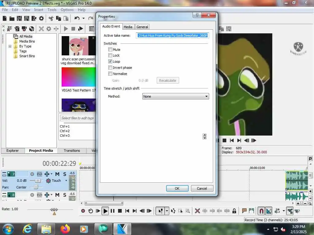The height and width of the screenshot is (235, 314).
Task: Click the Cut scissors icon
Action: 51,19
